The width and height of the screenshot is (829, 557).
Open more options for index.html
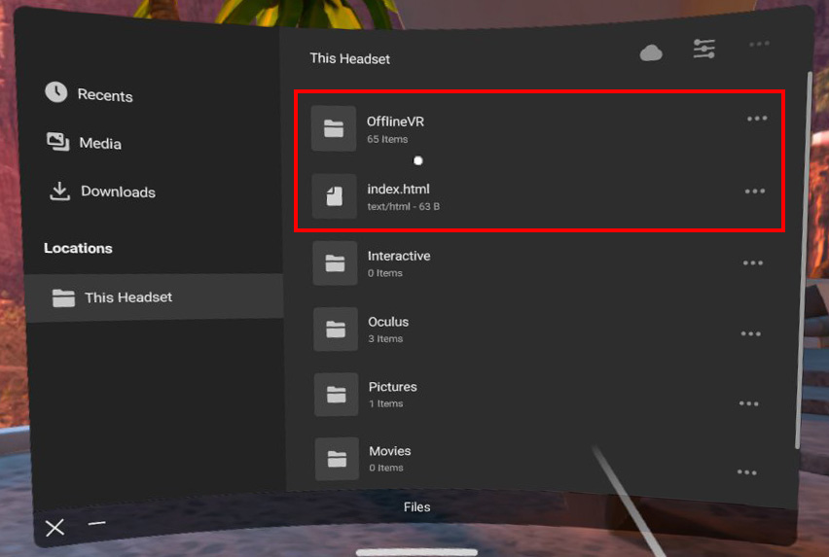pos(755,191)
